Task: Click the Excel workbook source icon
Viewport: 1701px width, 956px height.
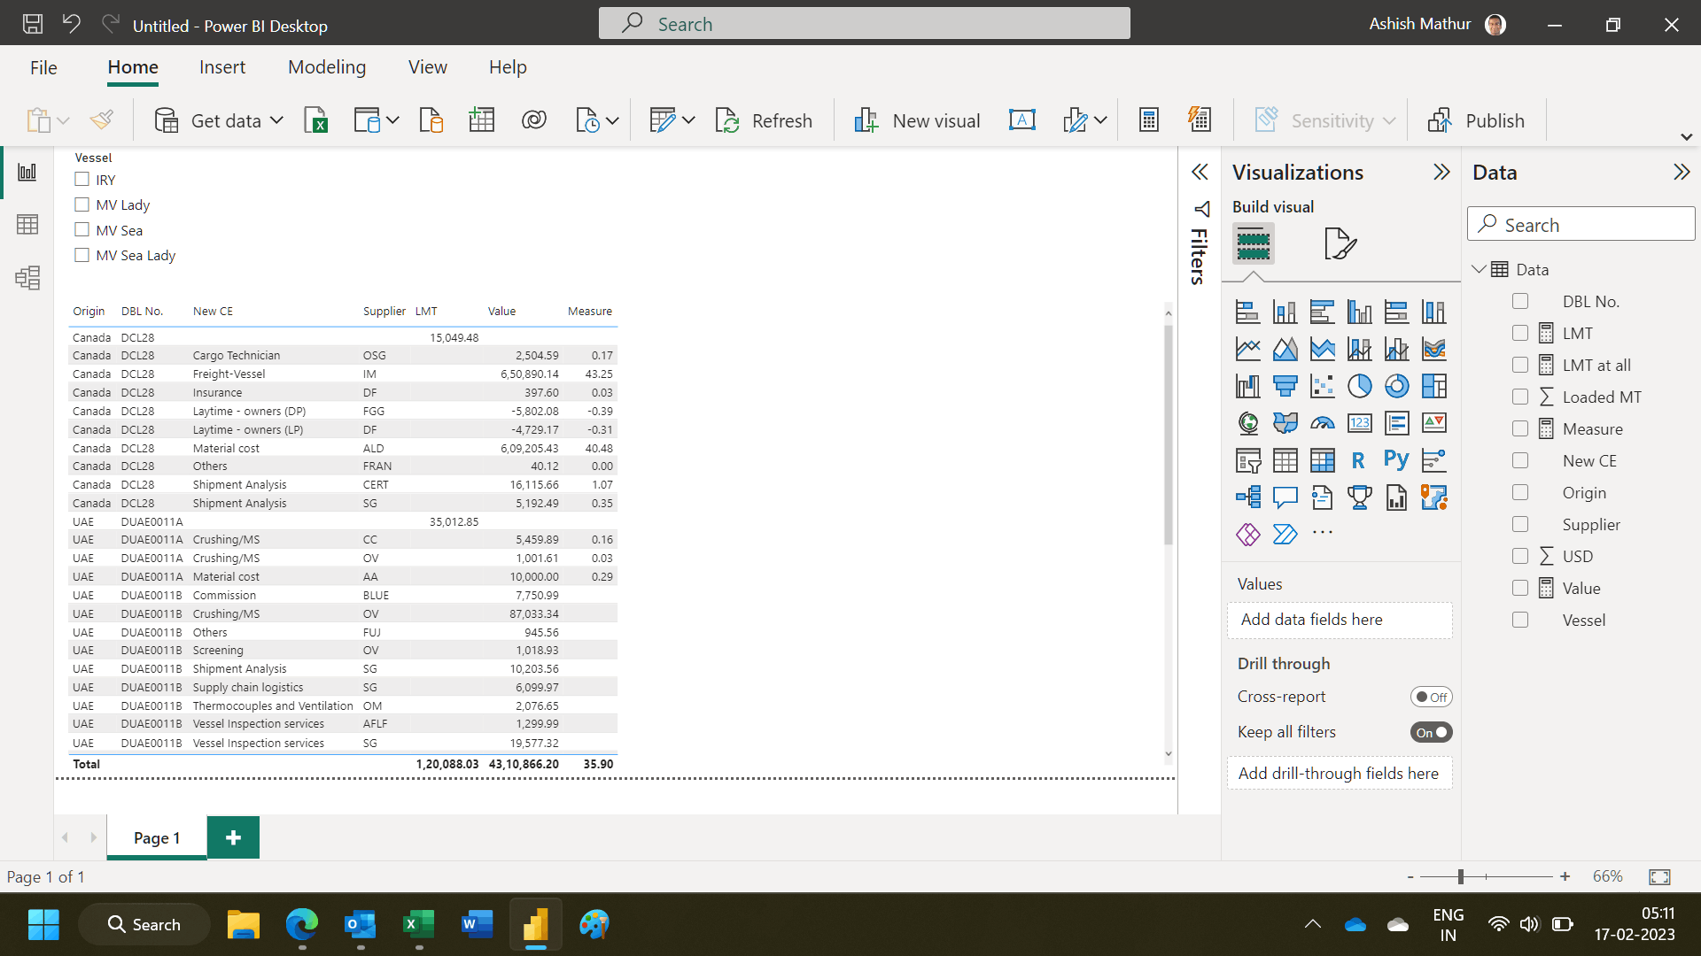Action: click(316, 120)
